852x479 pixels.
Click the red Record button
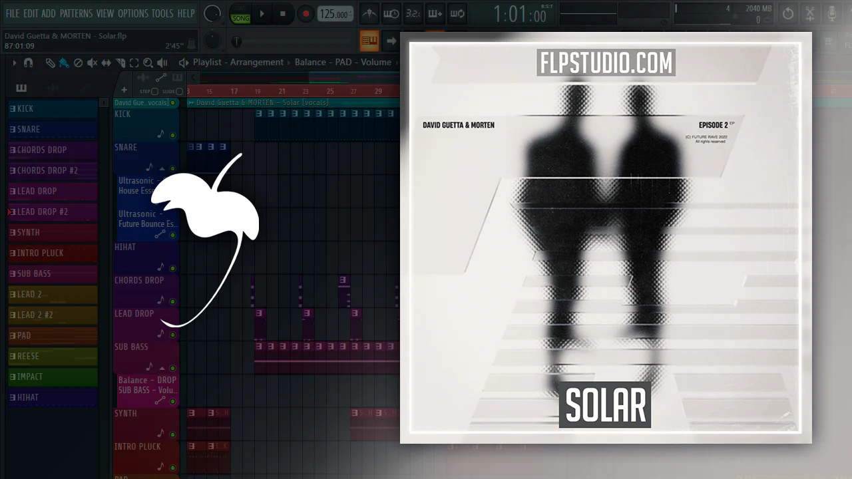[306, 14]
